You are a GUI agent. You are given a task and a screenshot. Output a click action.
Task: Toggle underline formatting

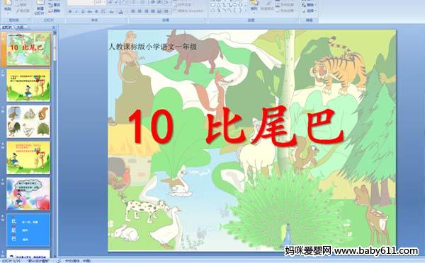point(83,11)
